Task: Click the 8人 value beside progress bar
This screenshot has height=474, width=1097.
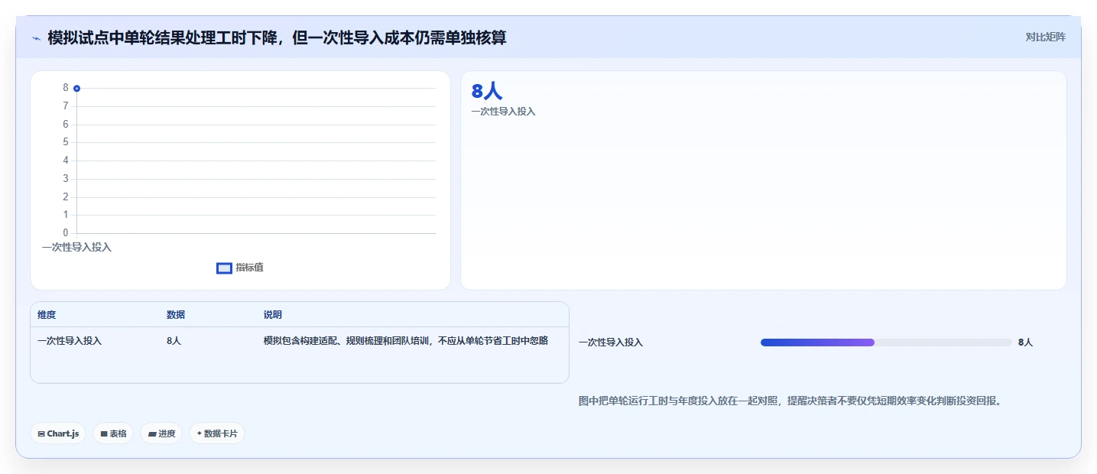Action: coord(1025,343)
